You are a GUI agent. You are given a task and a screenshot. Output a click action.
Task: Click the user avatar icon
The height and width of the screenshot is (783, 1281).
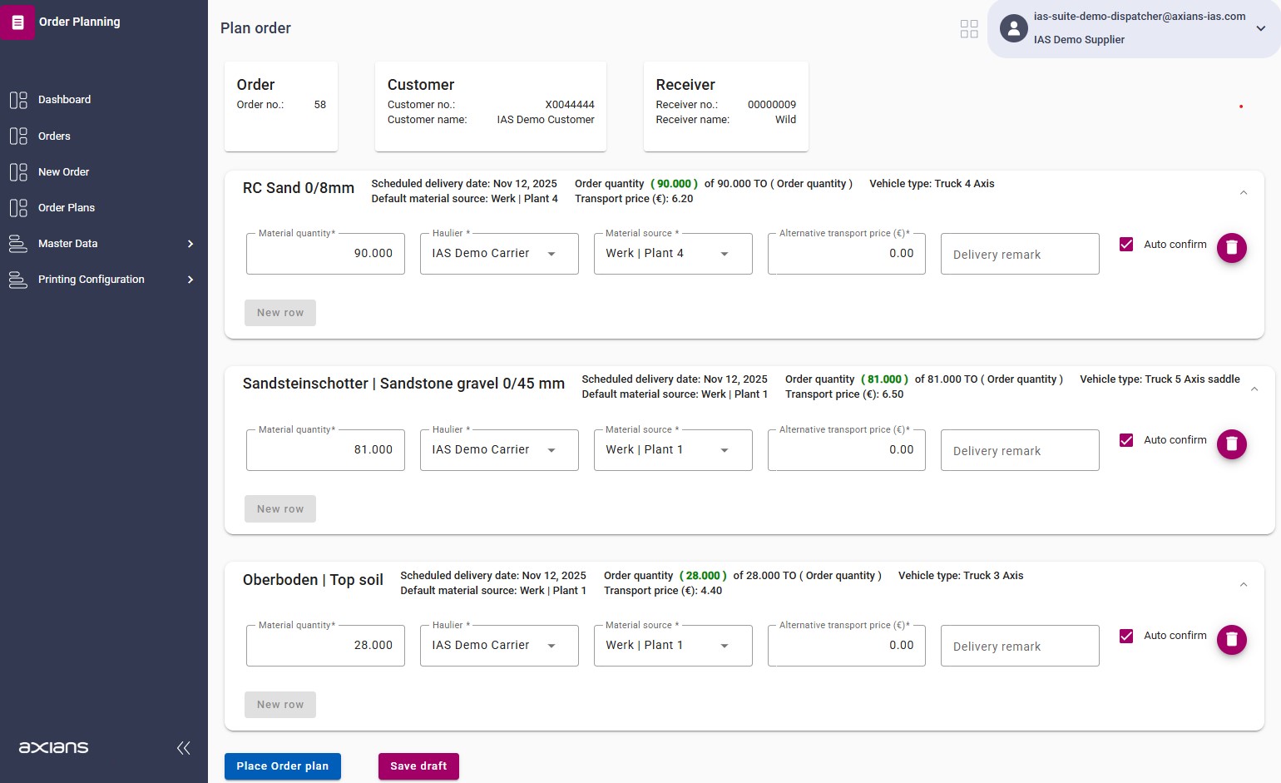(x=1013, y=28)
